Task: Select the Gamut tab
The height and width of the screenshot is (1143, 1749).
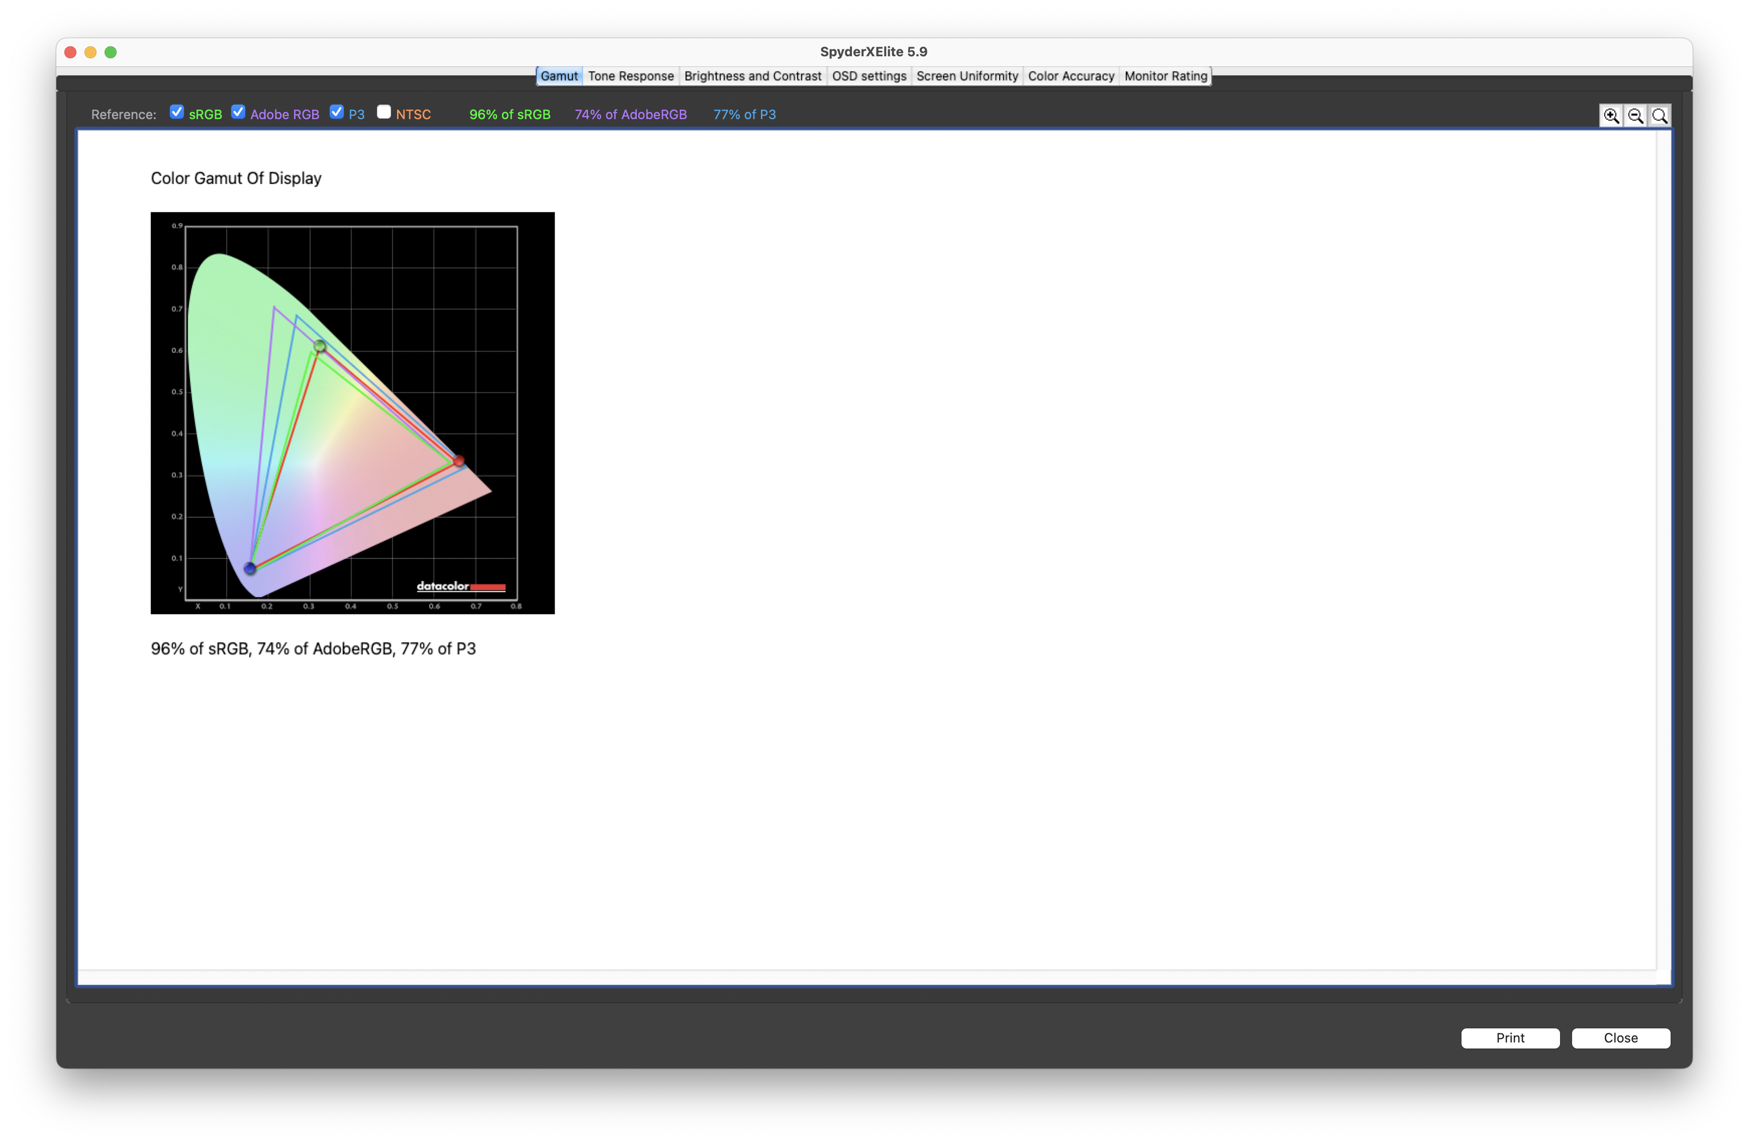Action: click(x=559, y=76)
